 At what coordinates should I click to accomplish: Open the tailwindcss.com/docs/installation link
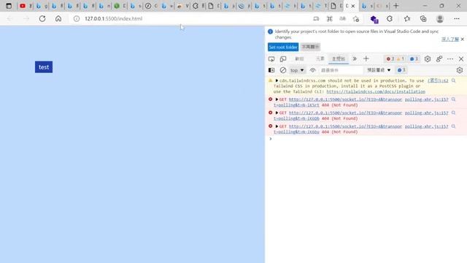pos(376,92)
